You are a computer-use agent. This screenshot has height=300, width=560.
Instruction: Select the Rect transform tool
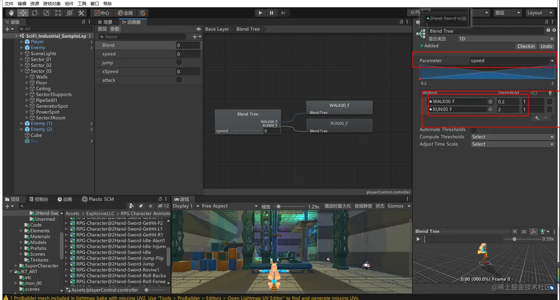[x=58, y=13]
